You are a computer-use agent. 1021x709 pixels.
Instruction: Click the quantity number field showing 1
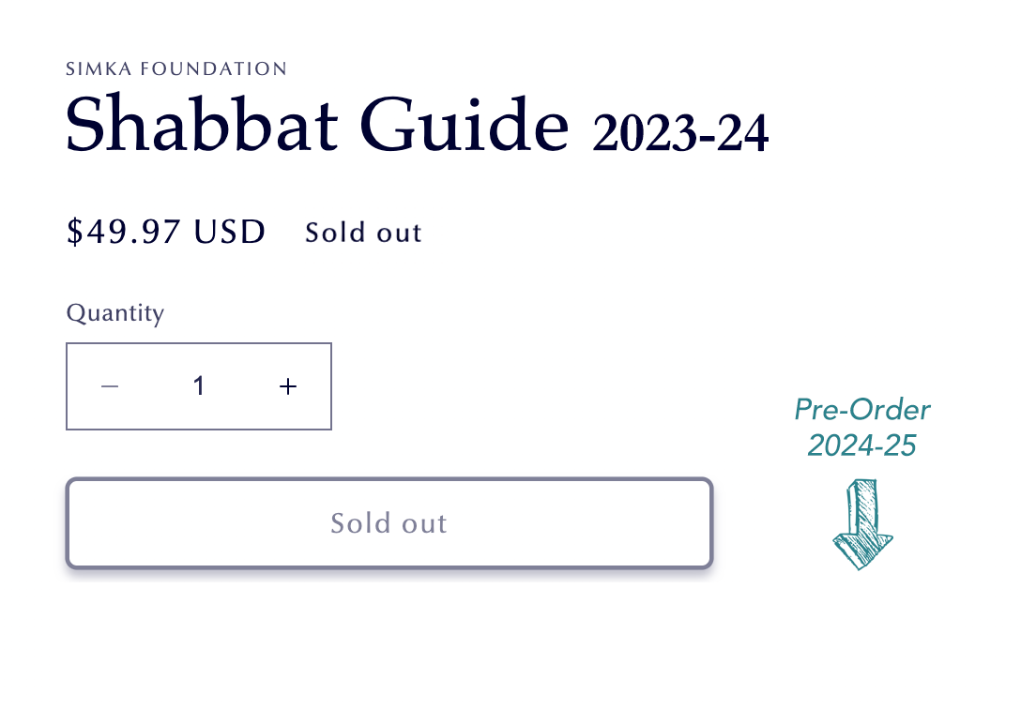(199, 386)
